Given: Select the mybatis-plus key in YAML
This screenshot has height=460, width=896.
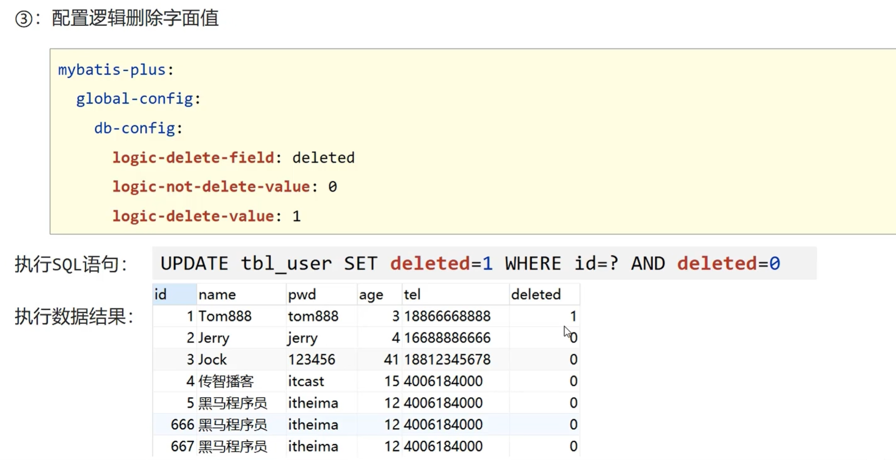Looking at the screenshot, I should (112, 70).
